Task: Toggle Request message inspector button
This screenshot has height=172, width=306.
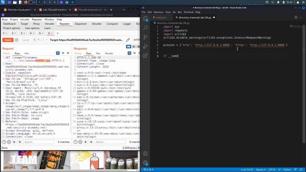Action: 58,53
